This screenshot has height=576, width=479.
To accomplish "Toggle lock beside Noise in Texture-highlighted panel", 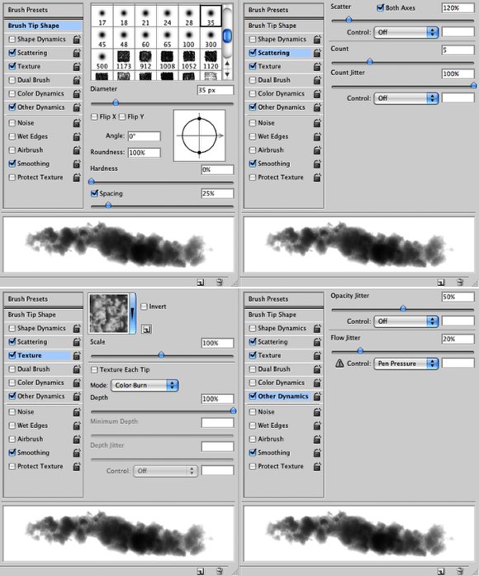I will [77, 412].
